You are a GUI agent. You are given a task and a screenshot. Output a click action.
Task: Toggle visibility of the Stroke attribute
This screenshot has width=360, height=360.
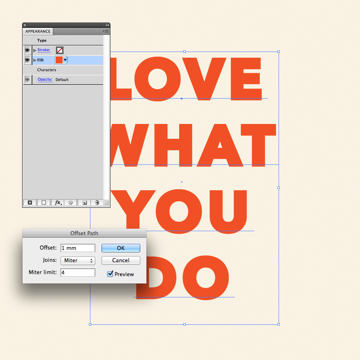tap(27, 50)
